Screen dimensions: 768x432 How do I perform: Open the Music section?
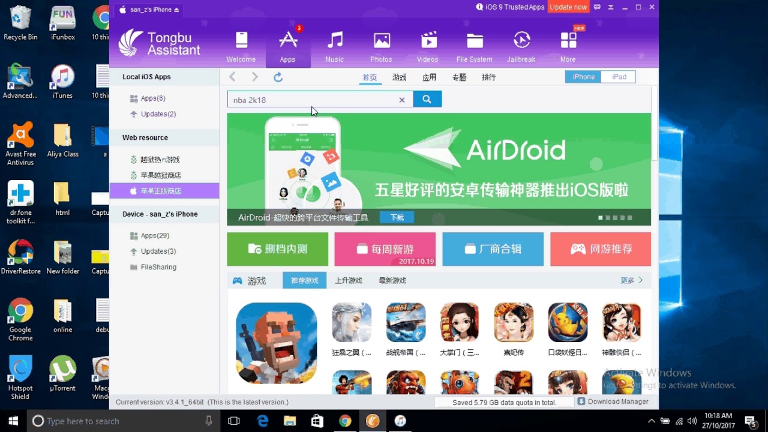pos(335,46)
